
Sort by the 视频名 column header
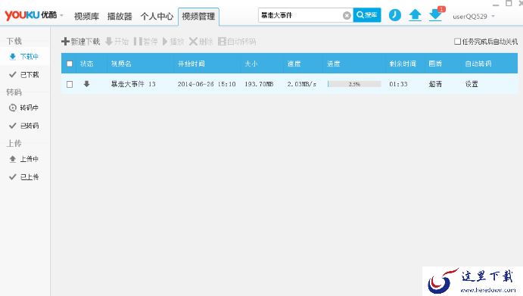121,64
